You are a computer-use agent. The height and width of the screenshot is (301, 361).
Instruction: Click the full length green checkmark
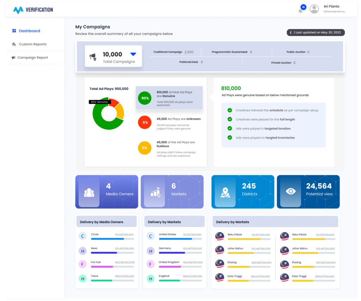(230, 119)
